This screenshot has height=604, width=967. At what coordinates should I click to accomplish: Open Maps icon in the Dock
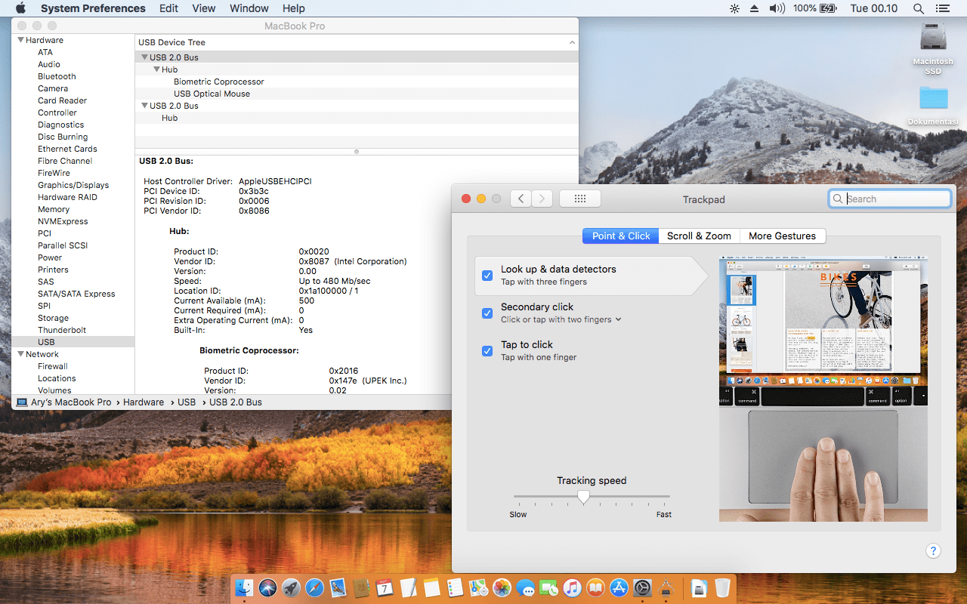(x=478, y=587)
